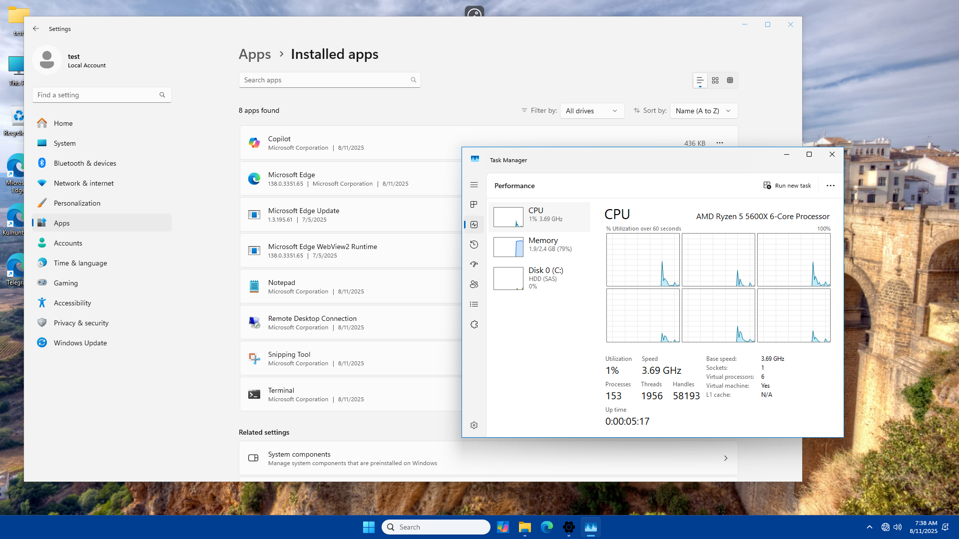Open Bluetooth & devices settings
This screenshot has height=539, width=959.
102,163
